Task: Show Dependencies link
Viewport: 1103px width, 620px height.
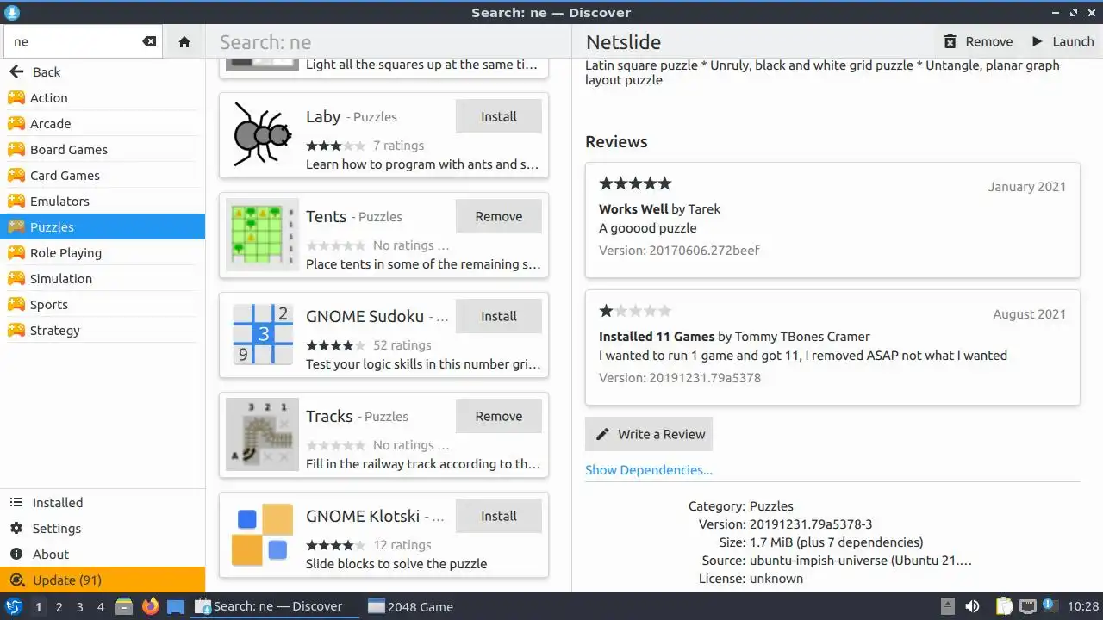Action: (649, 470)
